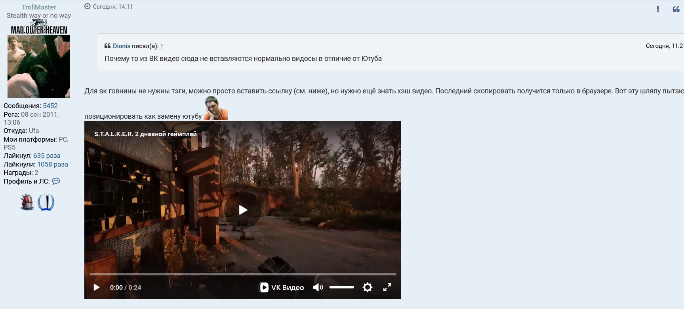Open video settings gear icon
Image resolution: width=684 pixels, height=309 pixels.
(x=368, y=287)
